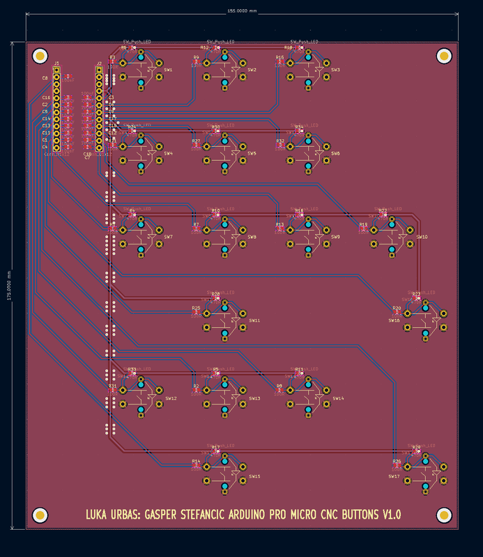The height and width of the screenshot is (557, 483).
Task: Click the R19 resistor label
Action: [x=363, y=224]
